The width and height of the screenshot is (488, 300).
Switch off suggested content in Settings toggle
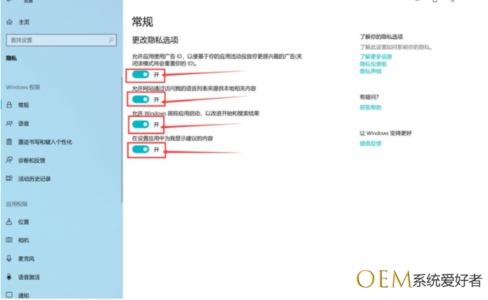[141, 150]
